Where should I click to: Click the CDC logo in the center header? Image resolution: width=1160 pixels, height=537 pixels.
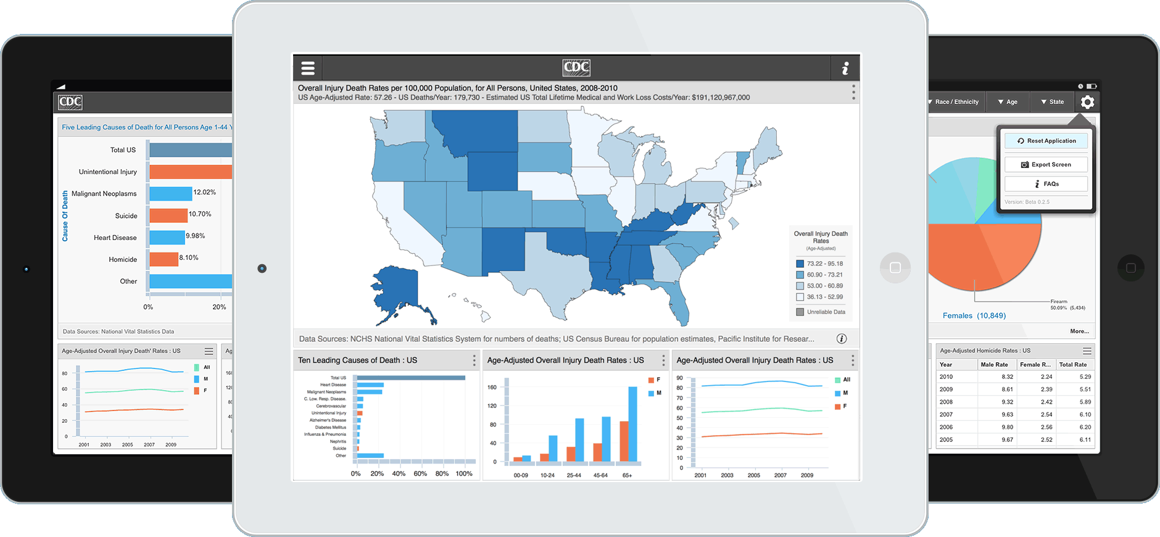(576, 68)
